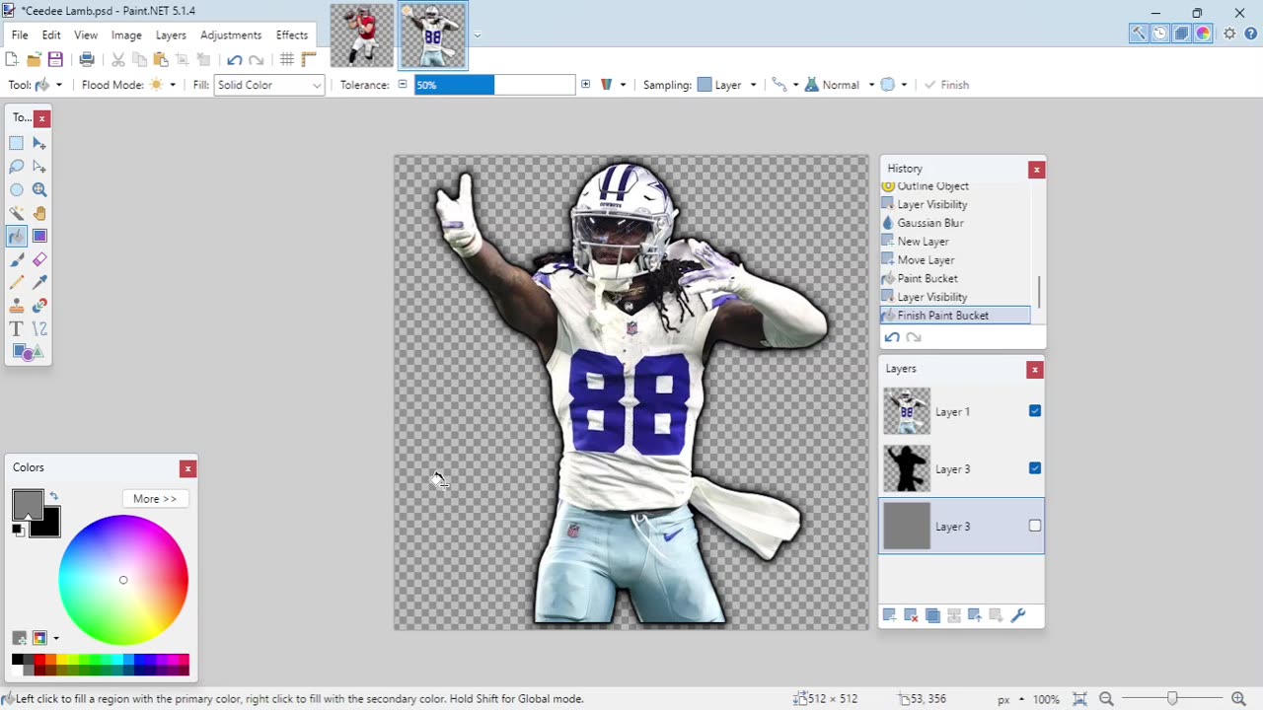Select the Text tool

pos(17,328)
